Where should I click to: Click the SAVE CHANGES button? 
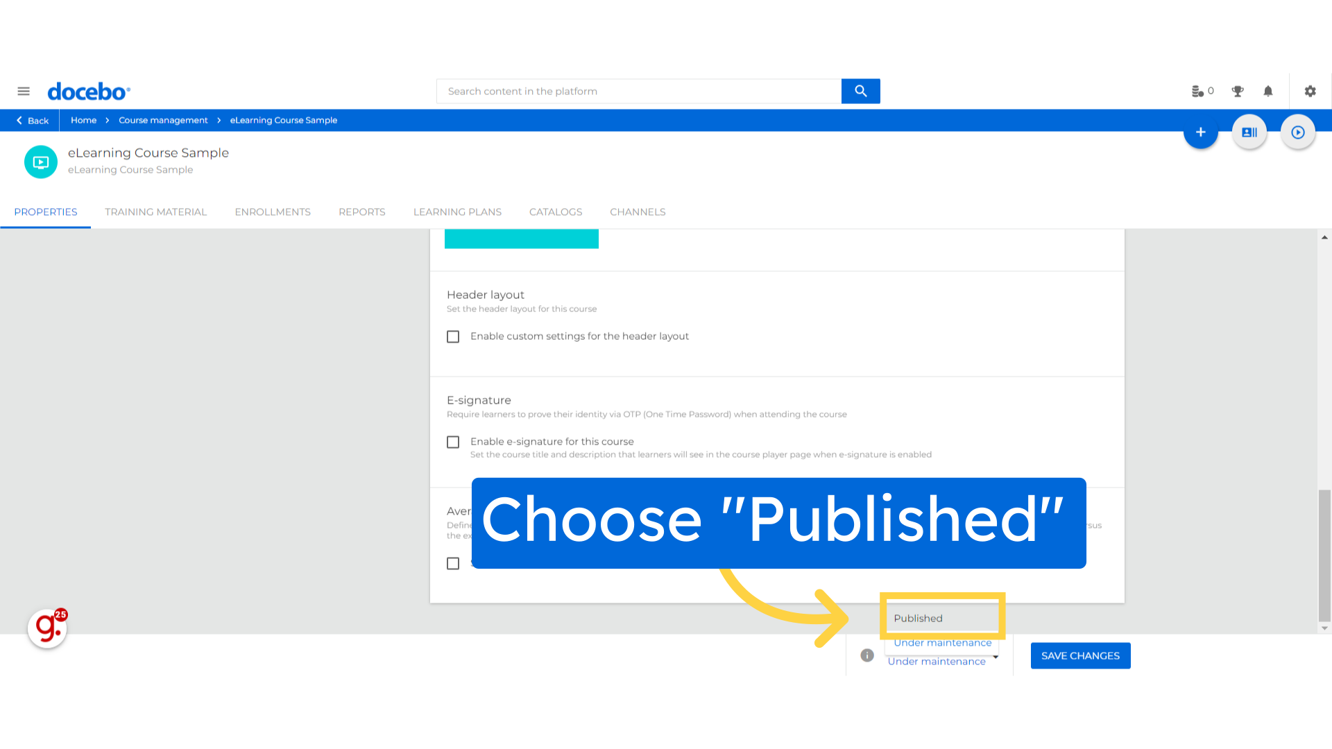(x=1080, y=655)
